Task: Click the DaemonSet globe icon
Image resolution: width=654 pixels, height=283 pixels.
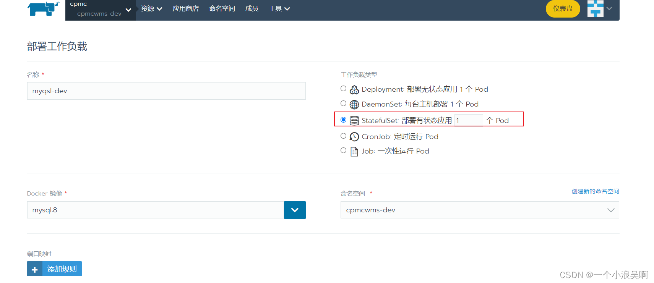Action: [x=354, y=104]
